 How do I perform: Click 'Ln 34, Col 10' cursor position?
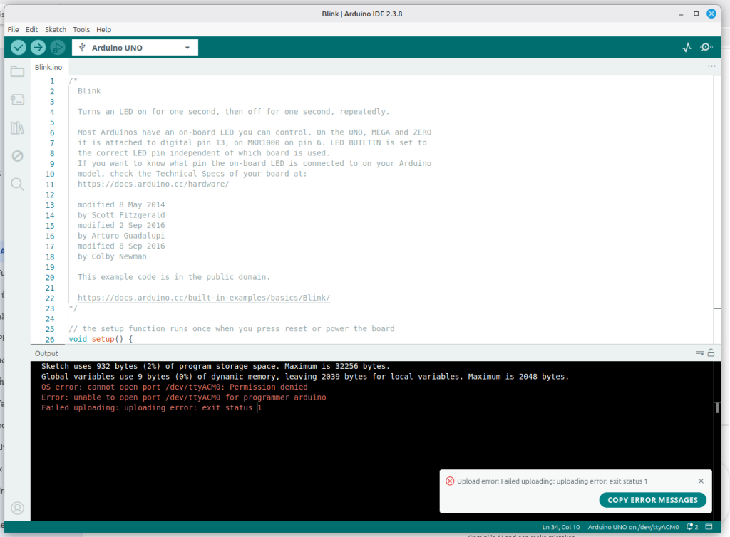tap(560, 527)
